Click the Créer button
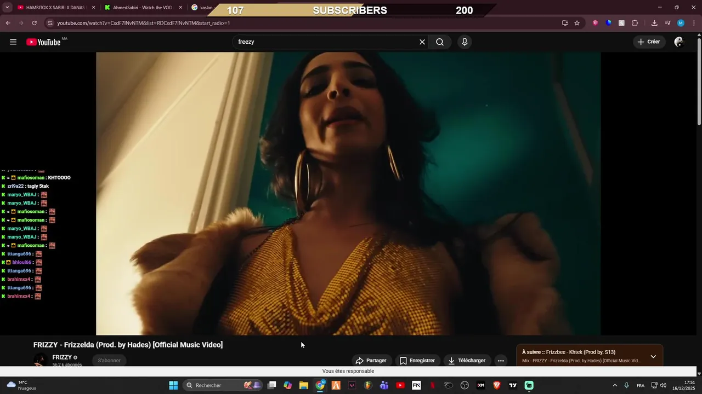This screenshot has width=702, height=394. pyautogui.click(x=649, y=42)
